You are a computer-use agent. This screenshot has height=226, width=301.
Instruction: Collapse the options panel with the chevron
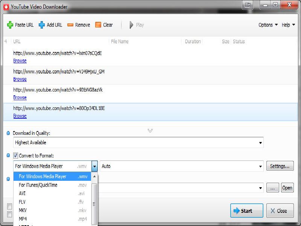150,131
